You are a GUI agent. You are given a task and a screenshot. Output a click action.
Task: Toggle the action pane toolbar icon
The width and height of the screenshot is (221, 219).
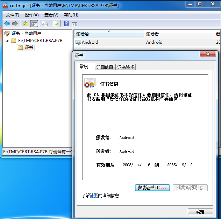[x=74, y=24]
